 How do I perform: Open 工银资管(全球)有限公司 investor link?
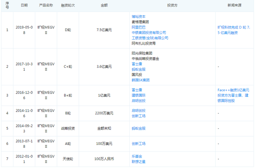[150, 38]
